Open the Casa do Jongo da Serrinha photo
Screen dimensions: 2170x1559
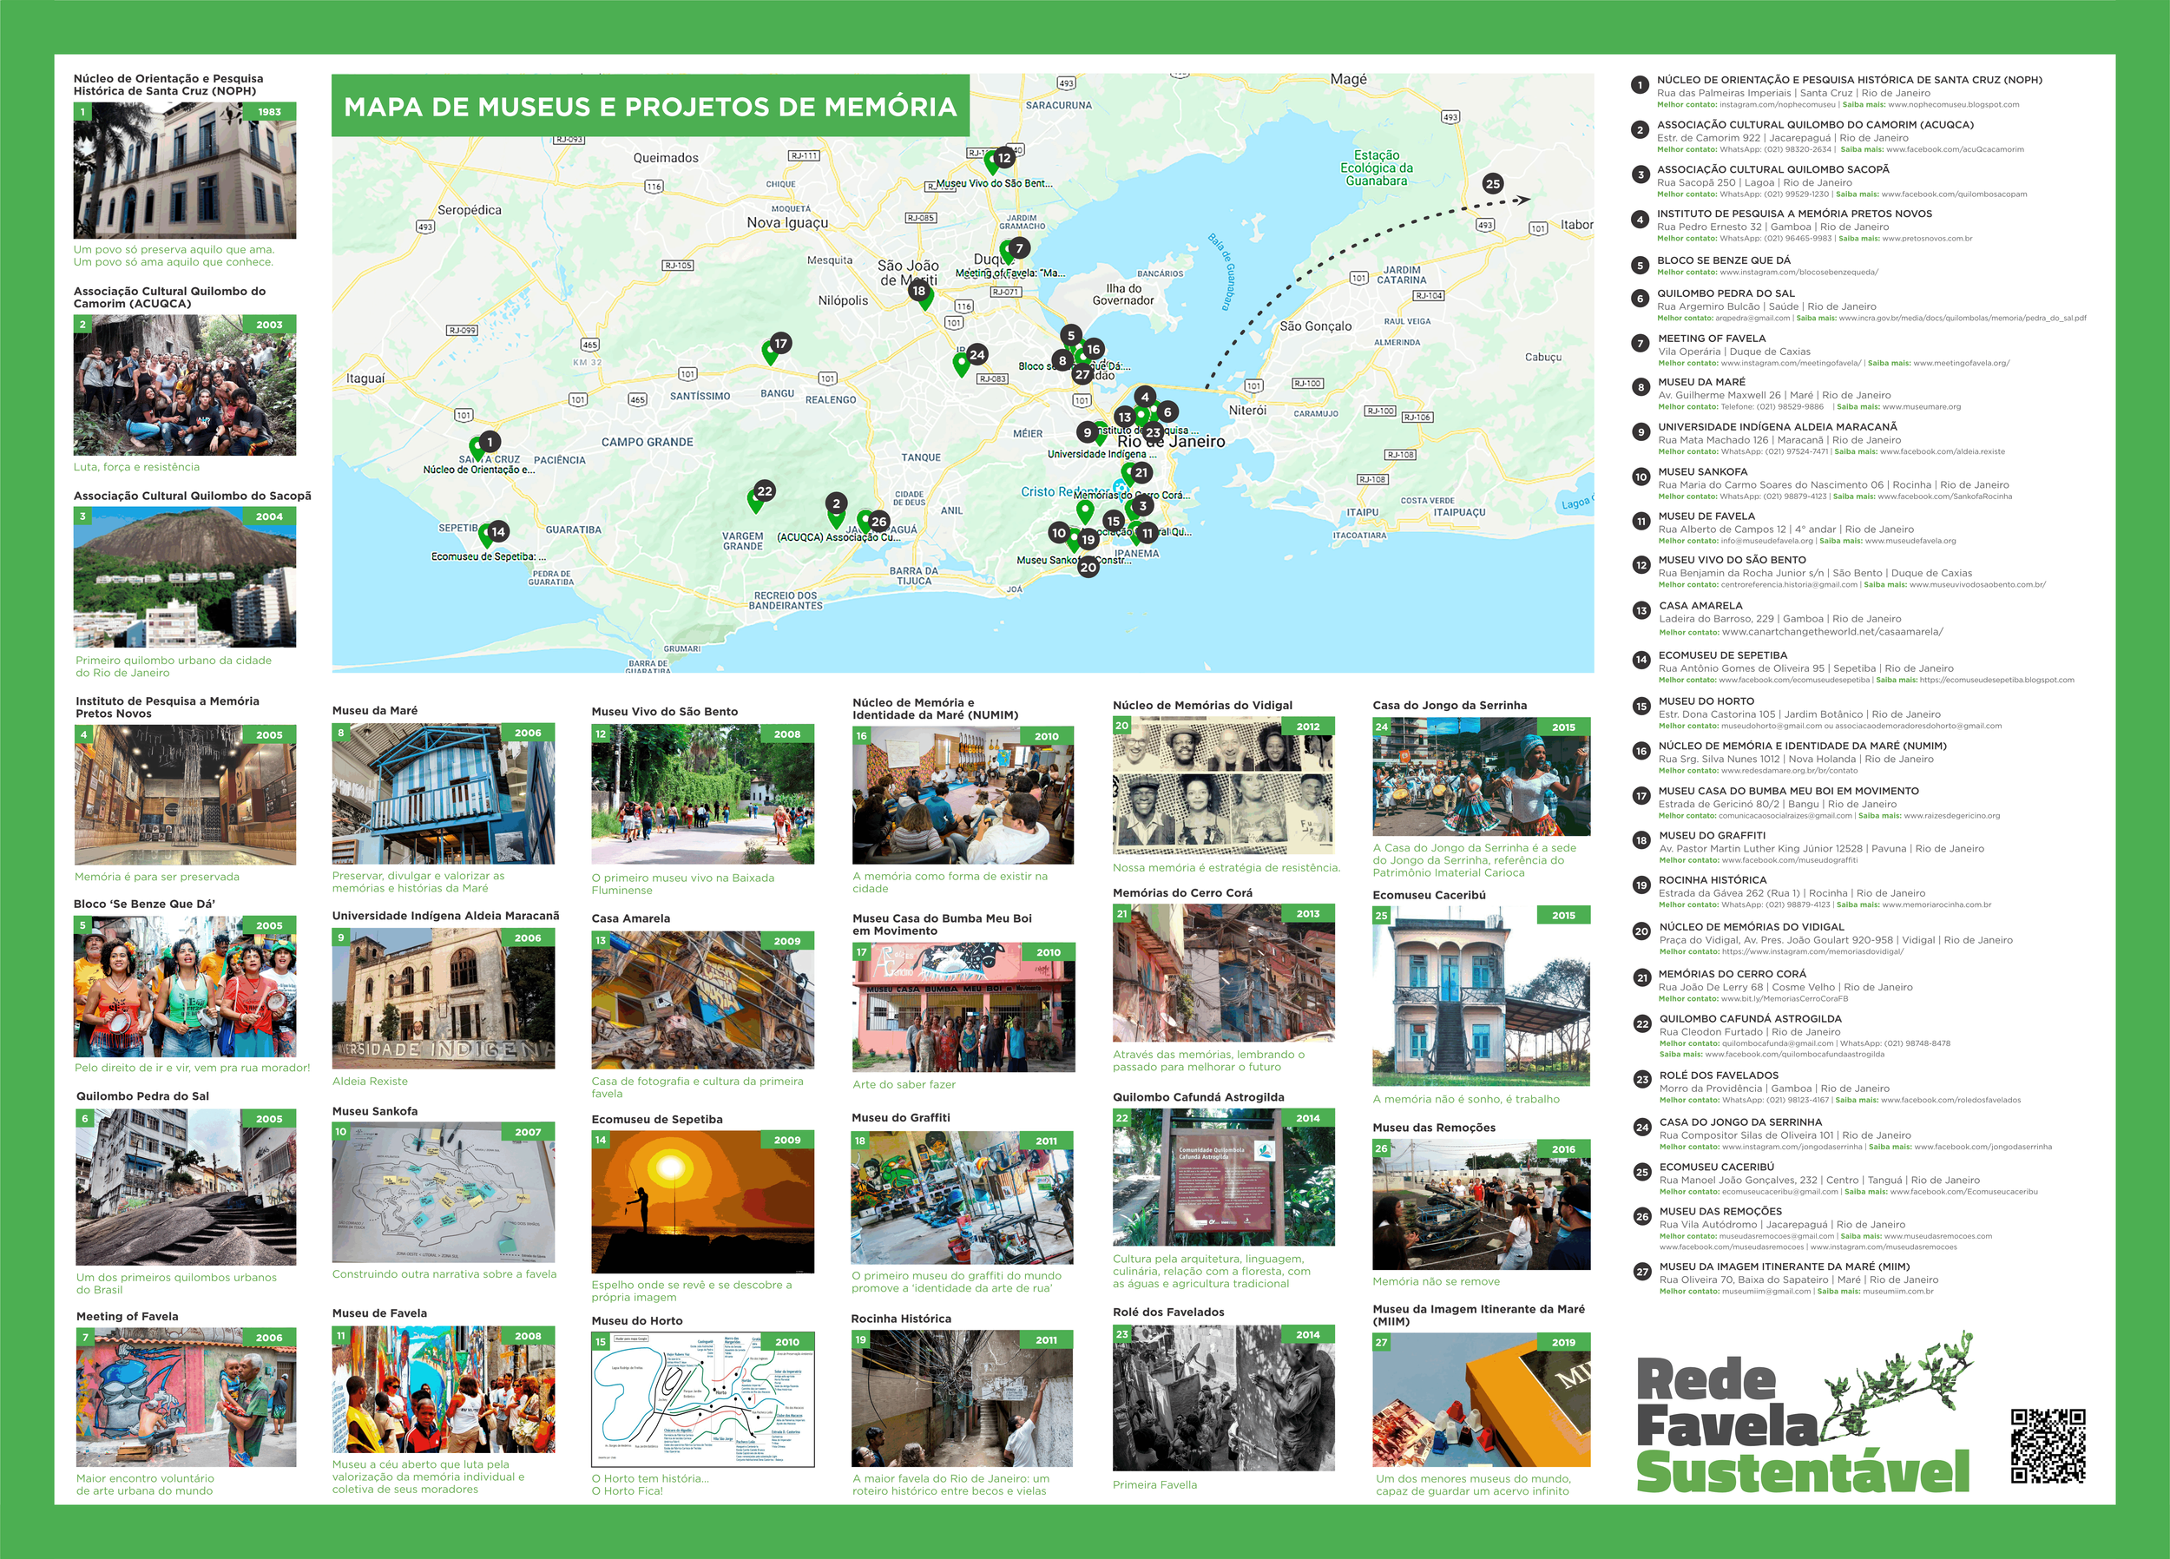click(x=1480, y=776)
